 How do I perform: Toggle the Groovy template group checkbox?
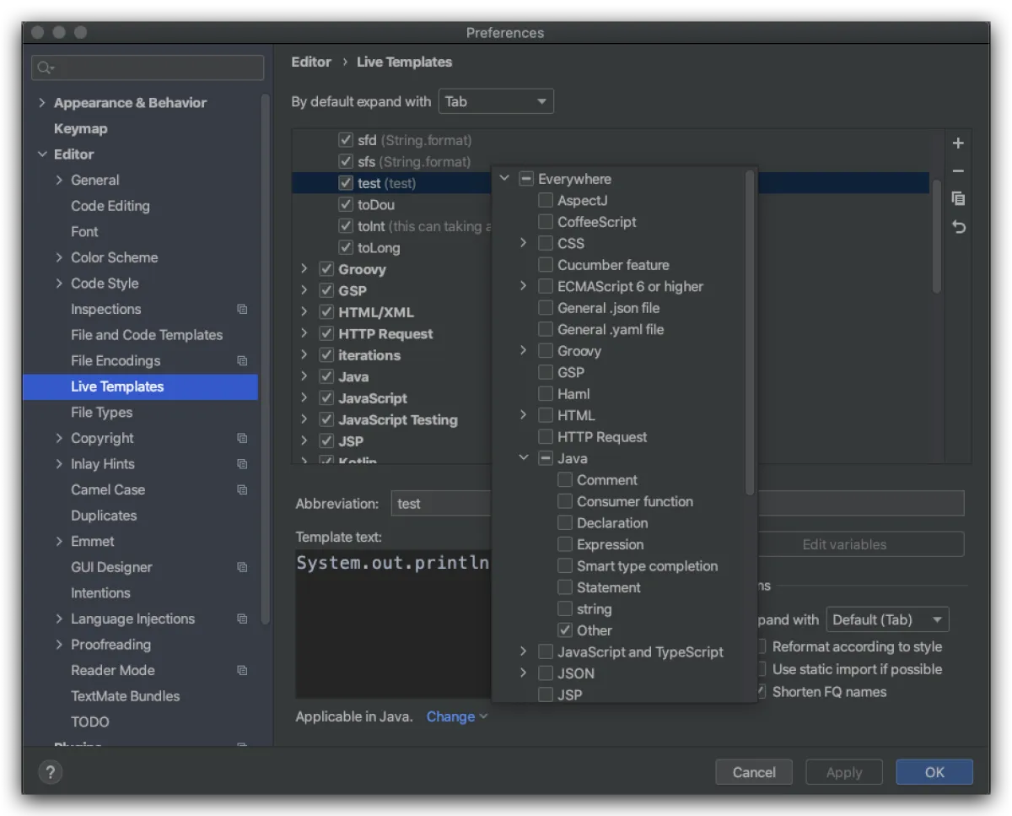pos(326,269)
